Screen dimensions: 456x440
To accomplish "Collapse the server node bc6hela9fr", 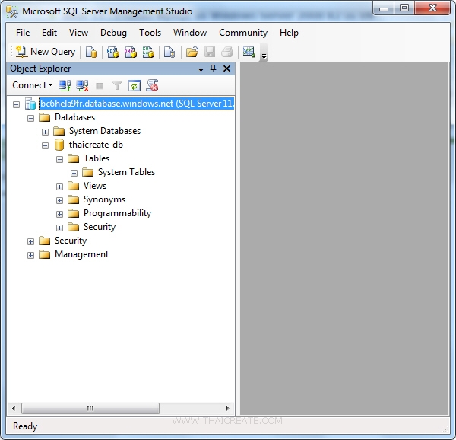I will pyautogui.click(x=16, y=104).
